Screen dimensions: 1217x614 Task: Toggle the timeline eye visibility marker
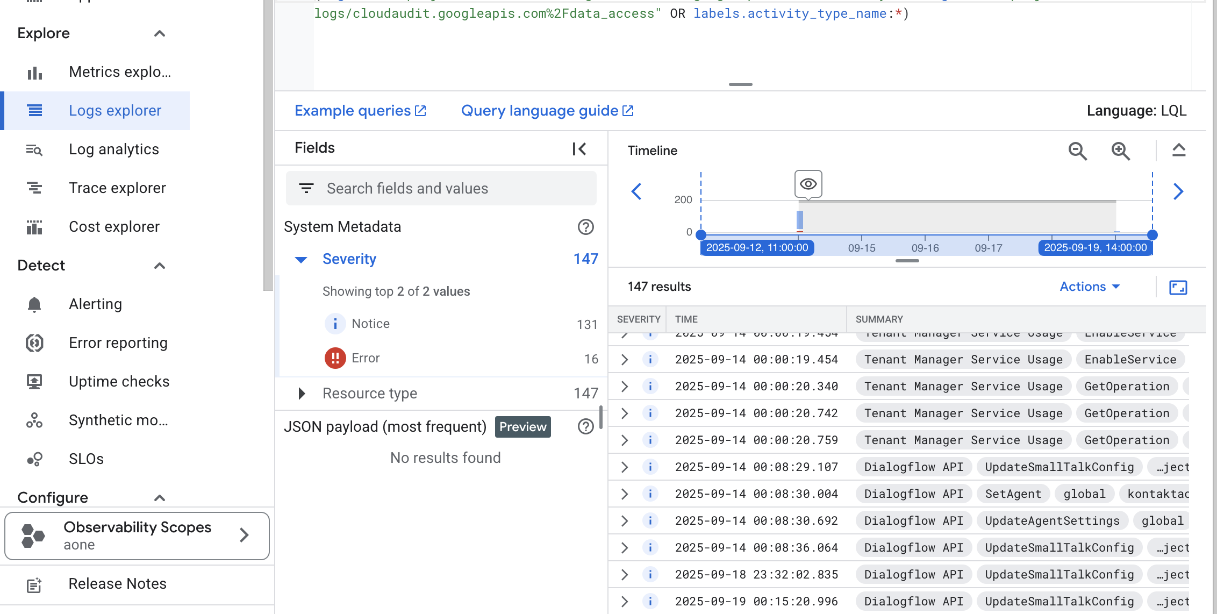click(x=808, y=184)
